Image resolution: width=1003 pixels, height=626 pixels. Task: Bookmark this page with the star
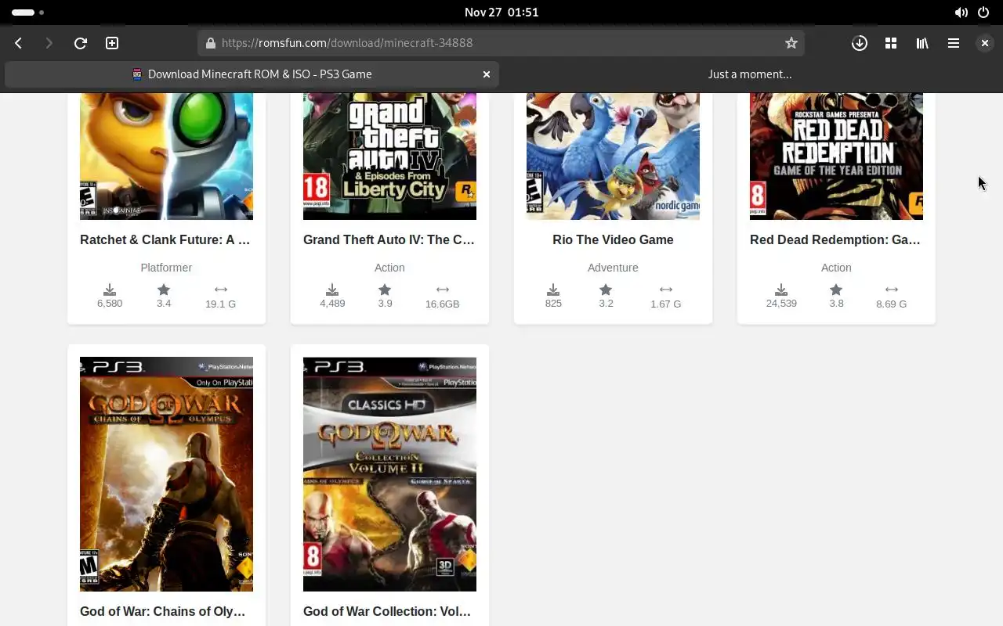[791, 43]
